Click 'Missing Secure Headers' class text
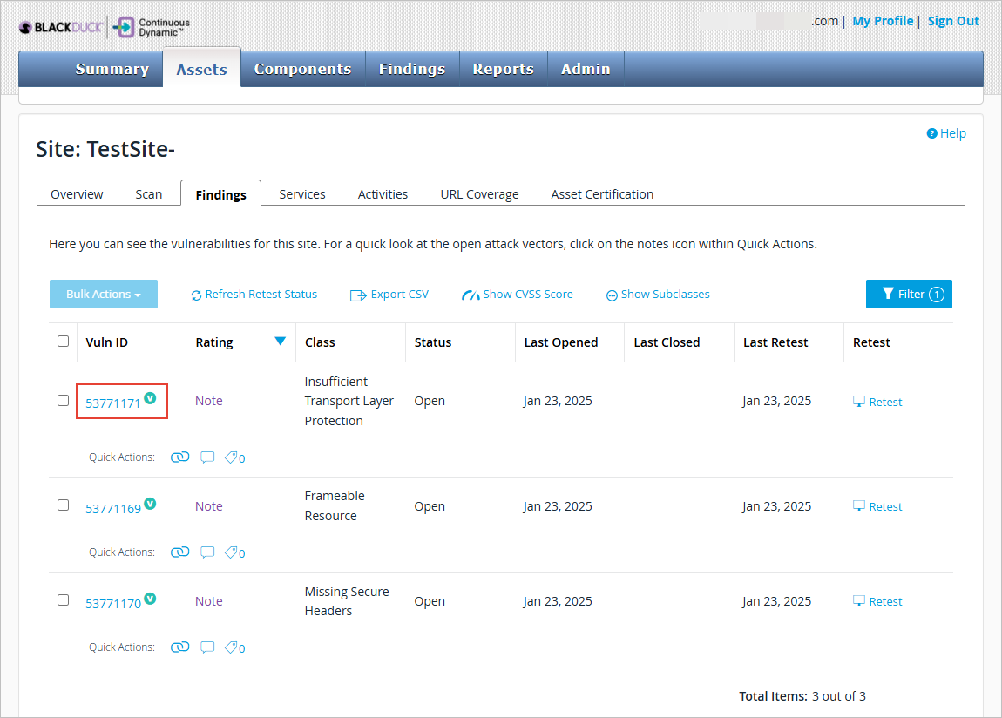The image size is (1002, 718). pos(347,601)
